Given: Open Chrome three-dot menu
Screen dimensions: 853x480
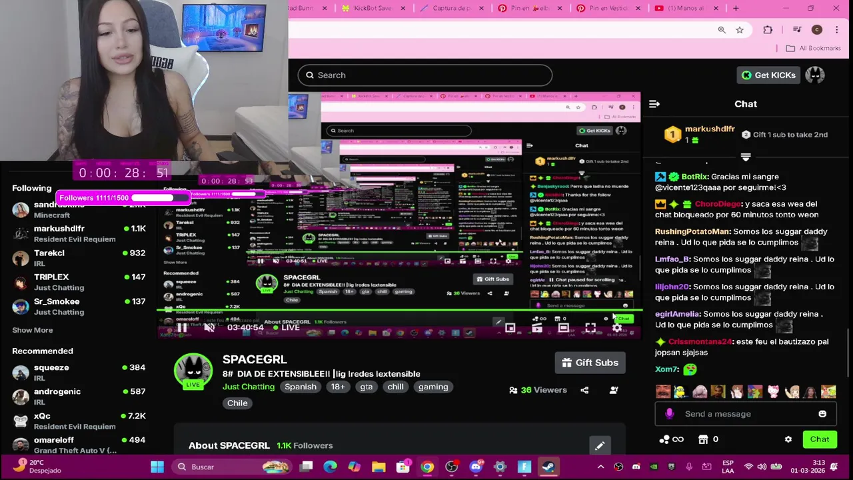Looking at the screenshot, I should (x=837, y=29).
